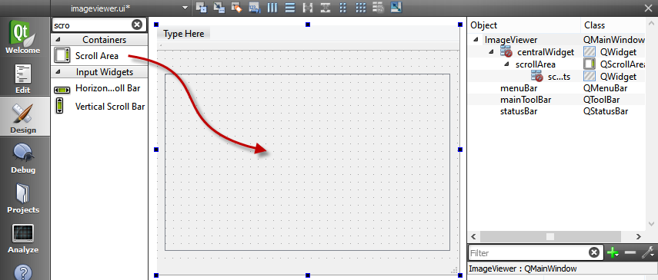Viewport: 658px width, 280px height.
Task: Select Edit Buddies mode icon
Action: tap(237, 7)
